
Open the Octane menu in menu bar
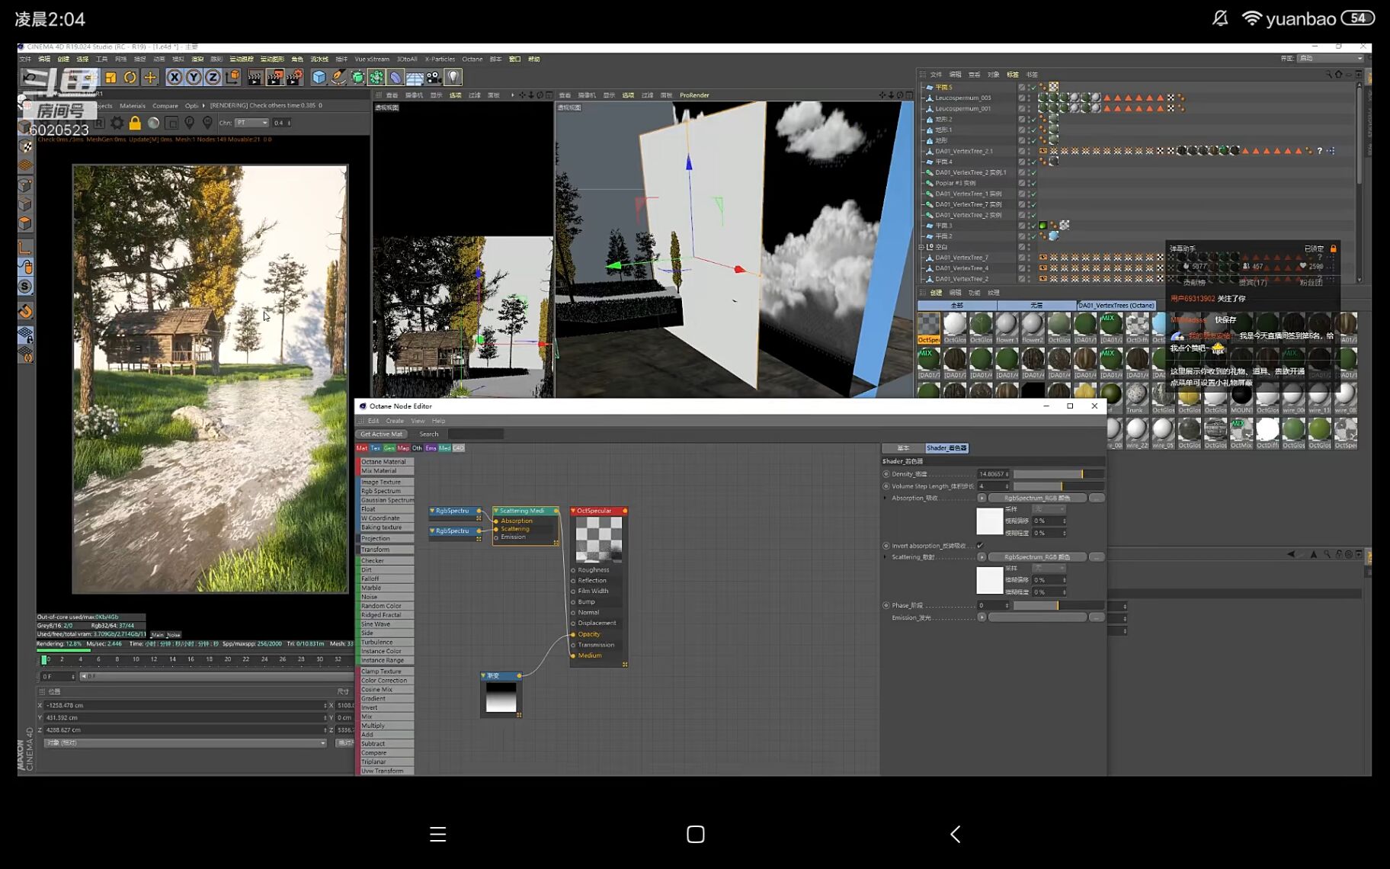tap(472, 59)
